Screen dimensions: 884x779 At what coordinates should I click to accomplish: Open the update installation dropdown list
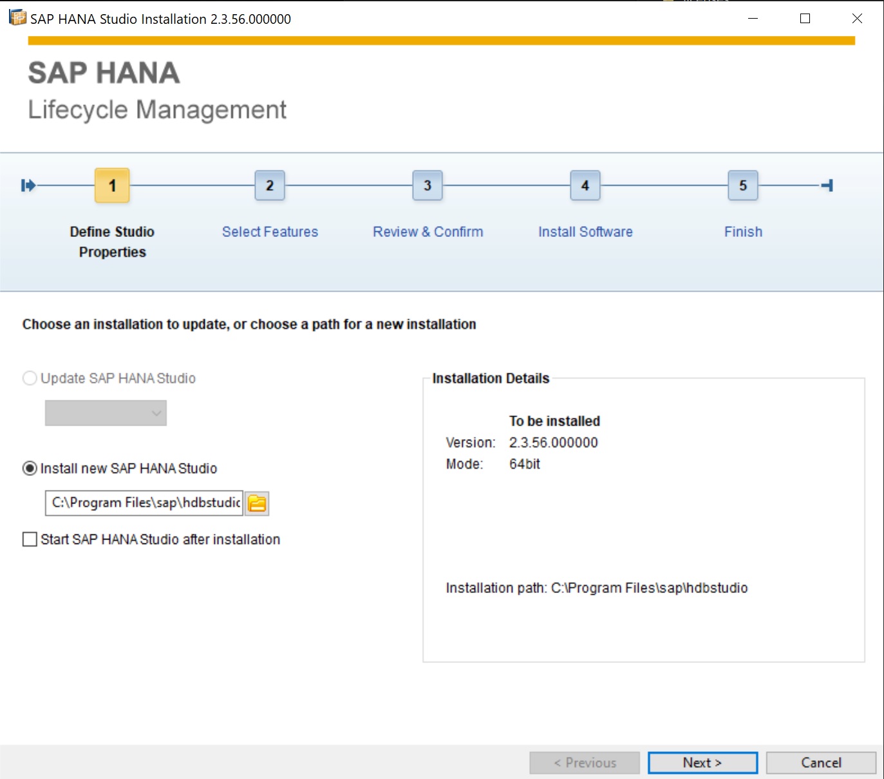coord(106,413)
